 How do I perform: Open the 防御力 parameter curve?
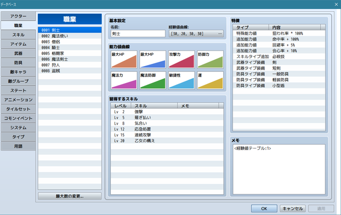[210, 60]
